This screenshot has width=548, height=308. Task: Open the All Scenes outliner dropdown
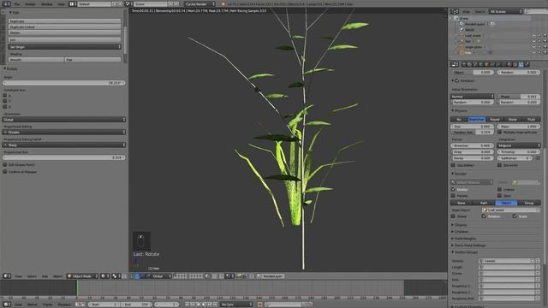(x=506, y=11)
